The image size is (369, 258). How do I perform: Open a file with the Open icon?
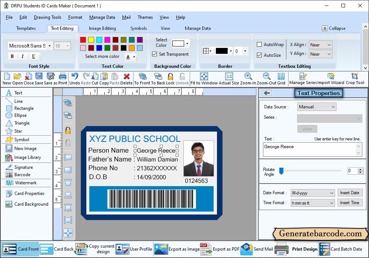[17, 79]
